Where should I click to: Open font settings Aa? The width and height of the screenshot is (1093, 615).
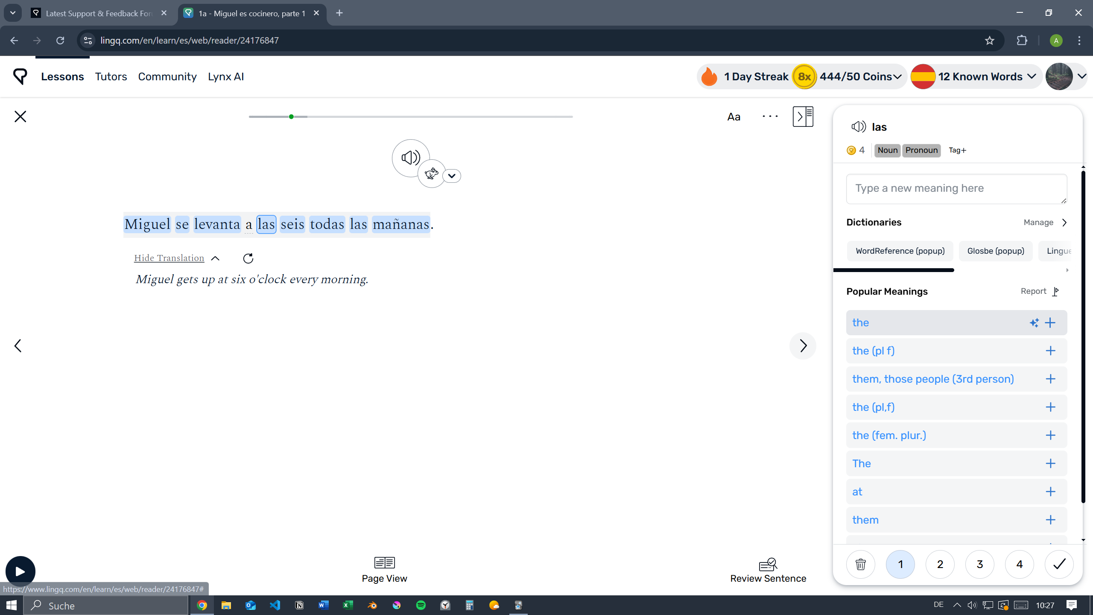[734, 117]
